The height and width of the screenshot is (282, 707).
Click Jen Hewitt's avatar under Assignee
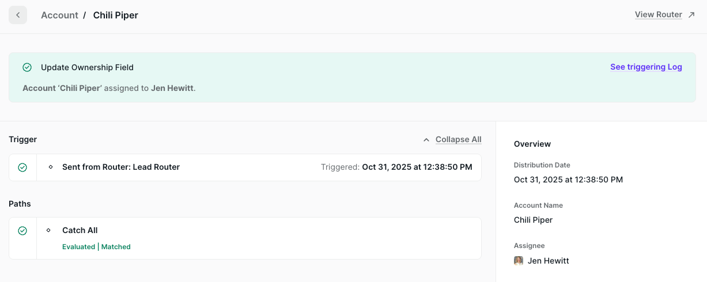(x=519, y=261)
